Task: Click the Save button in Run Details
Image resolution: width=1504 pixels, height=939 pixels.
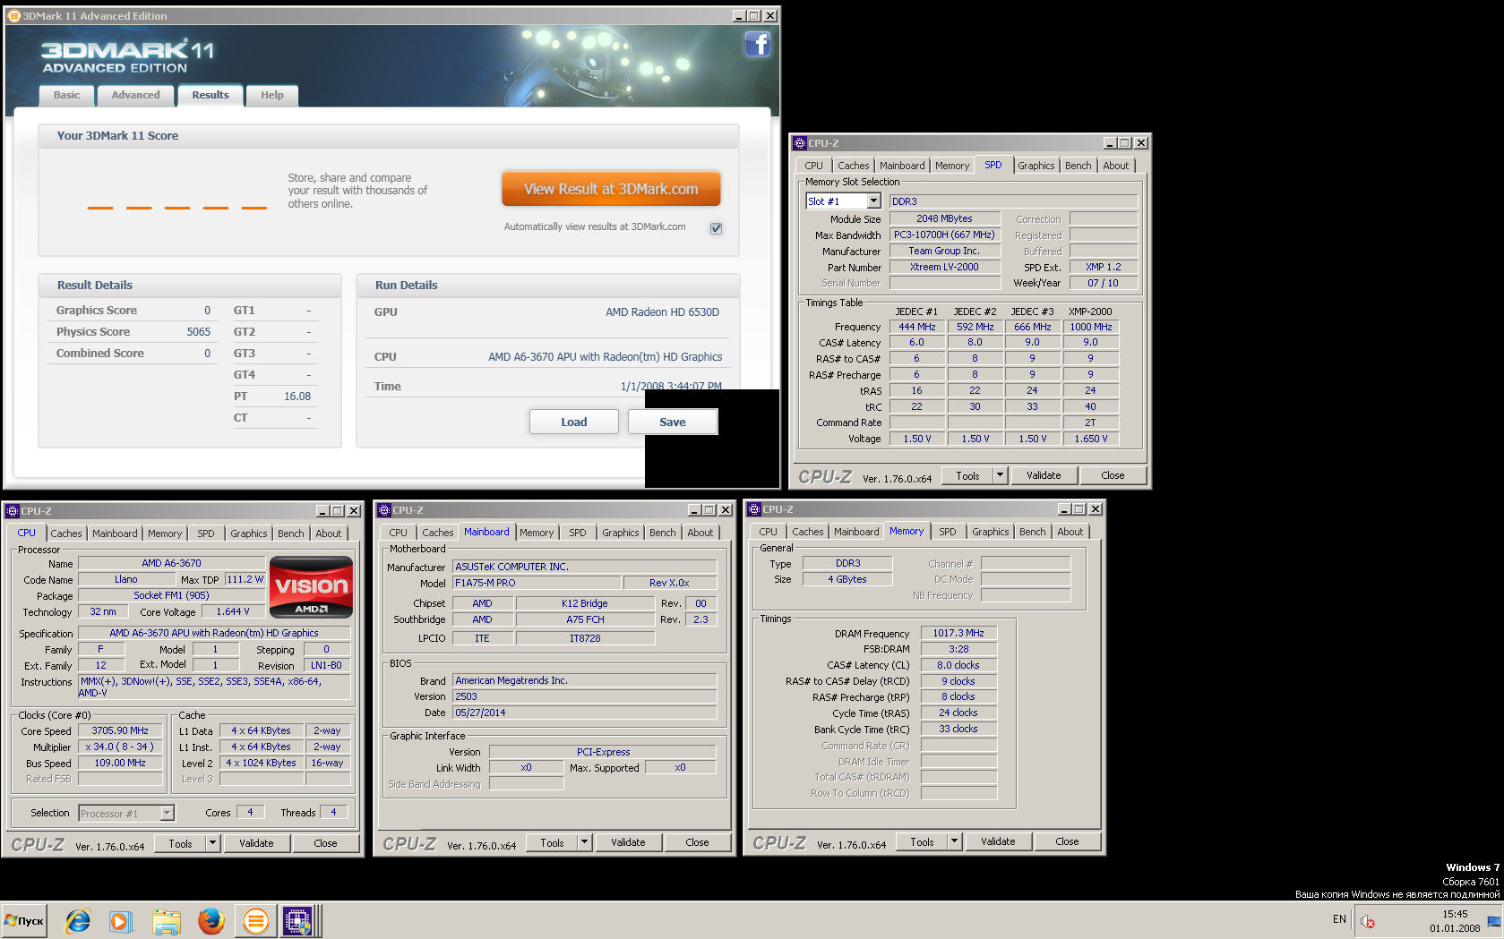Action: 673,422
